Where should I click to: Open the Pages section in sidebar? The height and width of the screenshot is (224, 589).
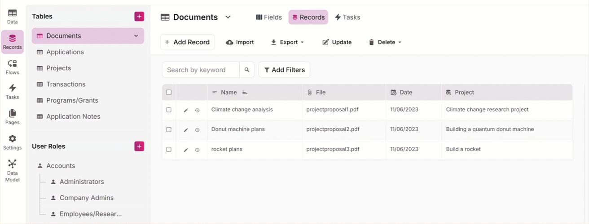12,117
